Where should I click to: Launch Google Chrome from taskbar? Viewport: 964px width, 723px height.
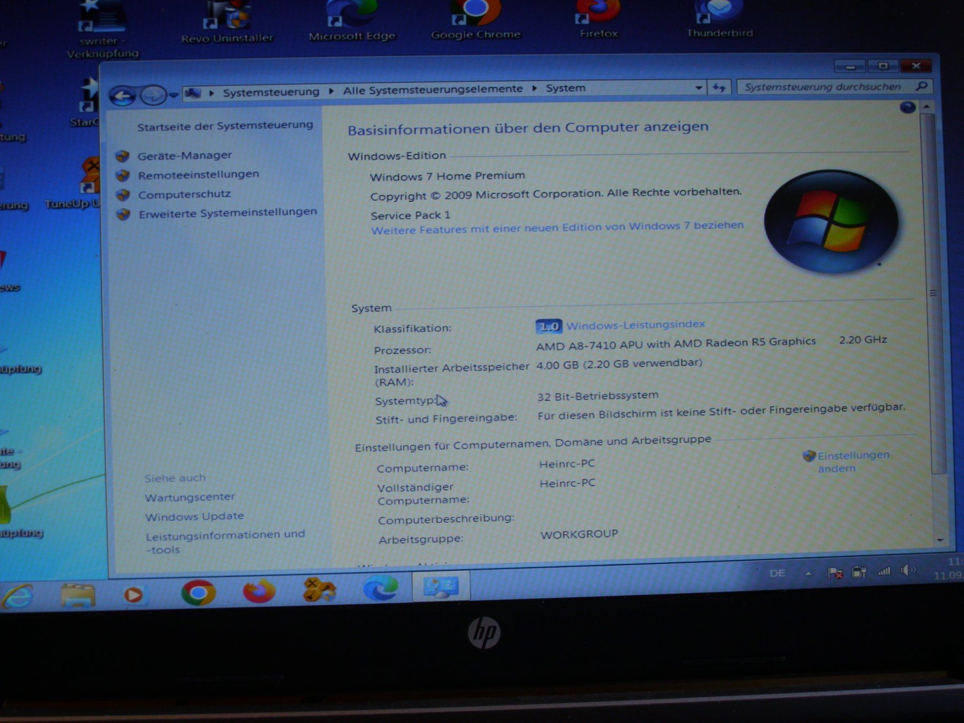[198, 593]
